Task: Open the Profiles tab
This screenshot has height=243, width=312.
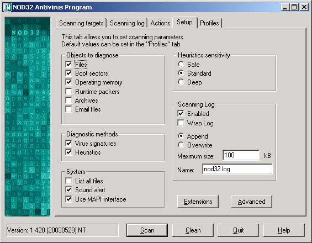Action: click(209, 23)
